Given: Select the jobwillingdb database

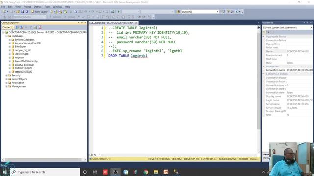Looking at the screenshot, I should coord(22,54).
